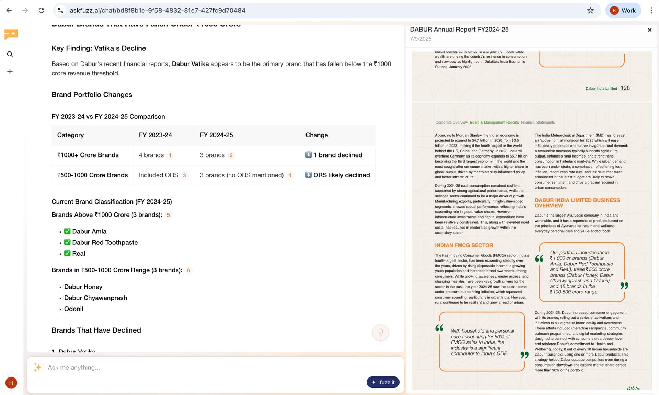
Task: Reload the page
Action: tap(42, 10)
